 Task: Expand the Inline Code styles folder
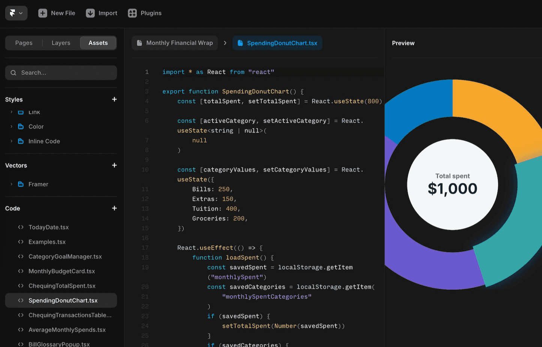11,141
